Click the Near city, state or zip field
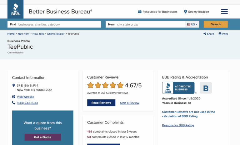 [x=145, y=24]
